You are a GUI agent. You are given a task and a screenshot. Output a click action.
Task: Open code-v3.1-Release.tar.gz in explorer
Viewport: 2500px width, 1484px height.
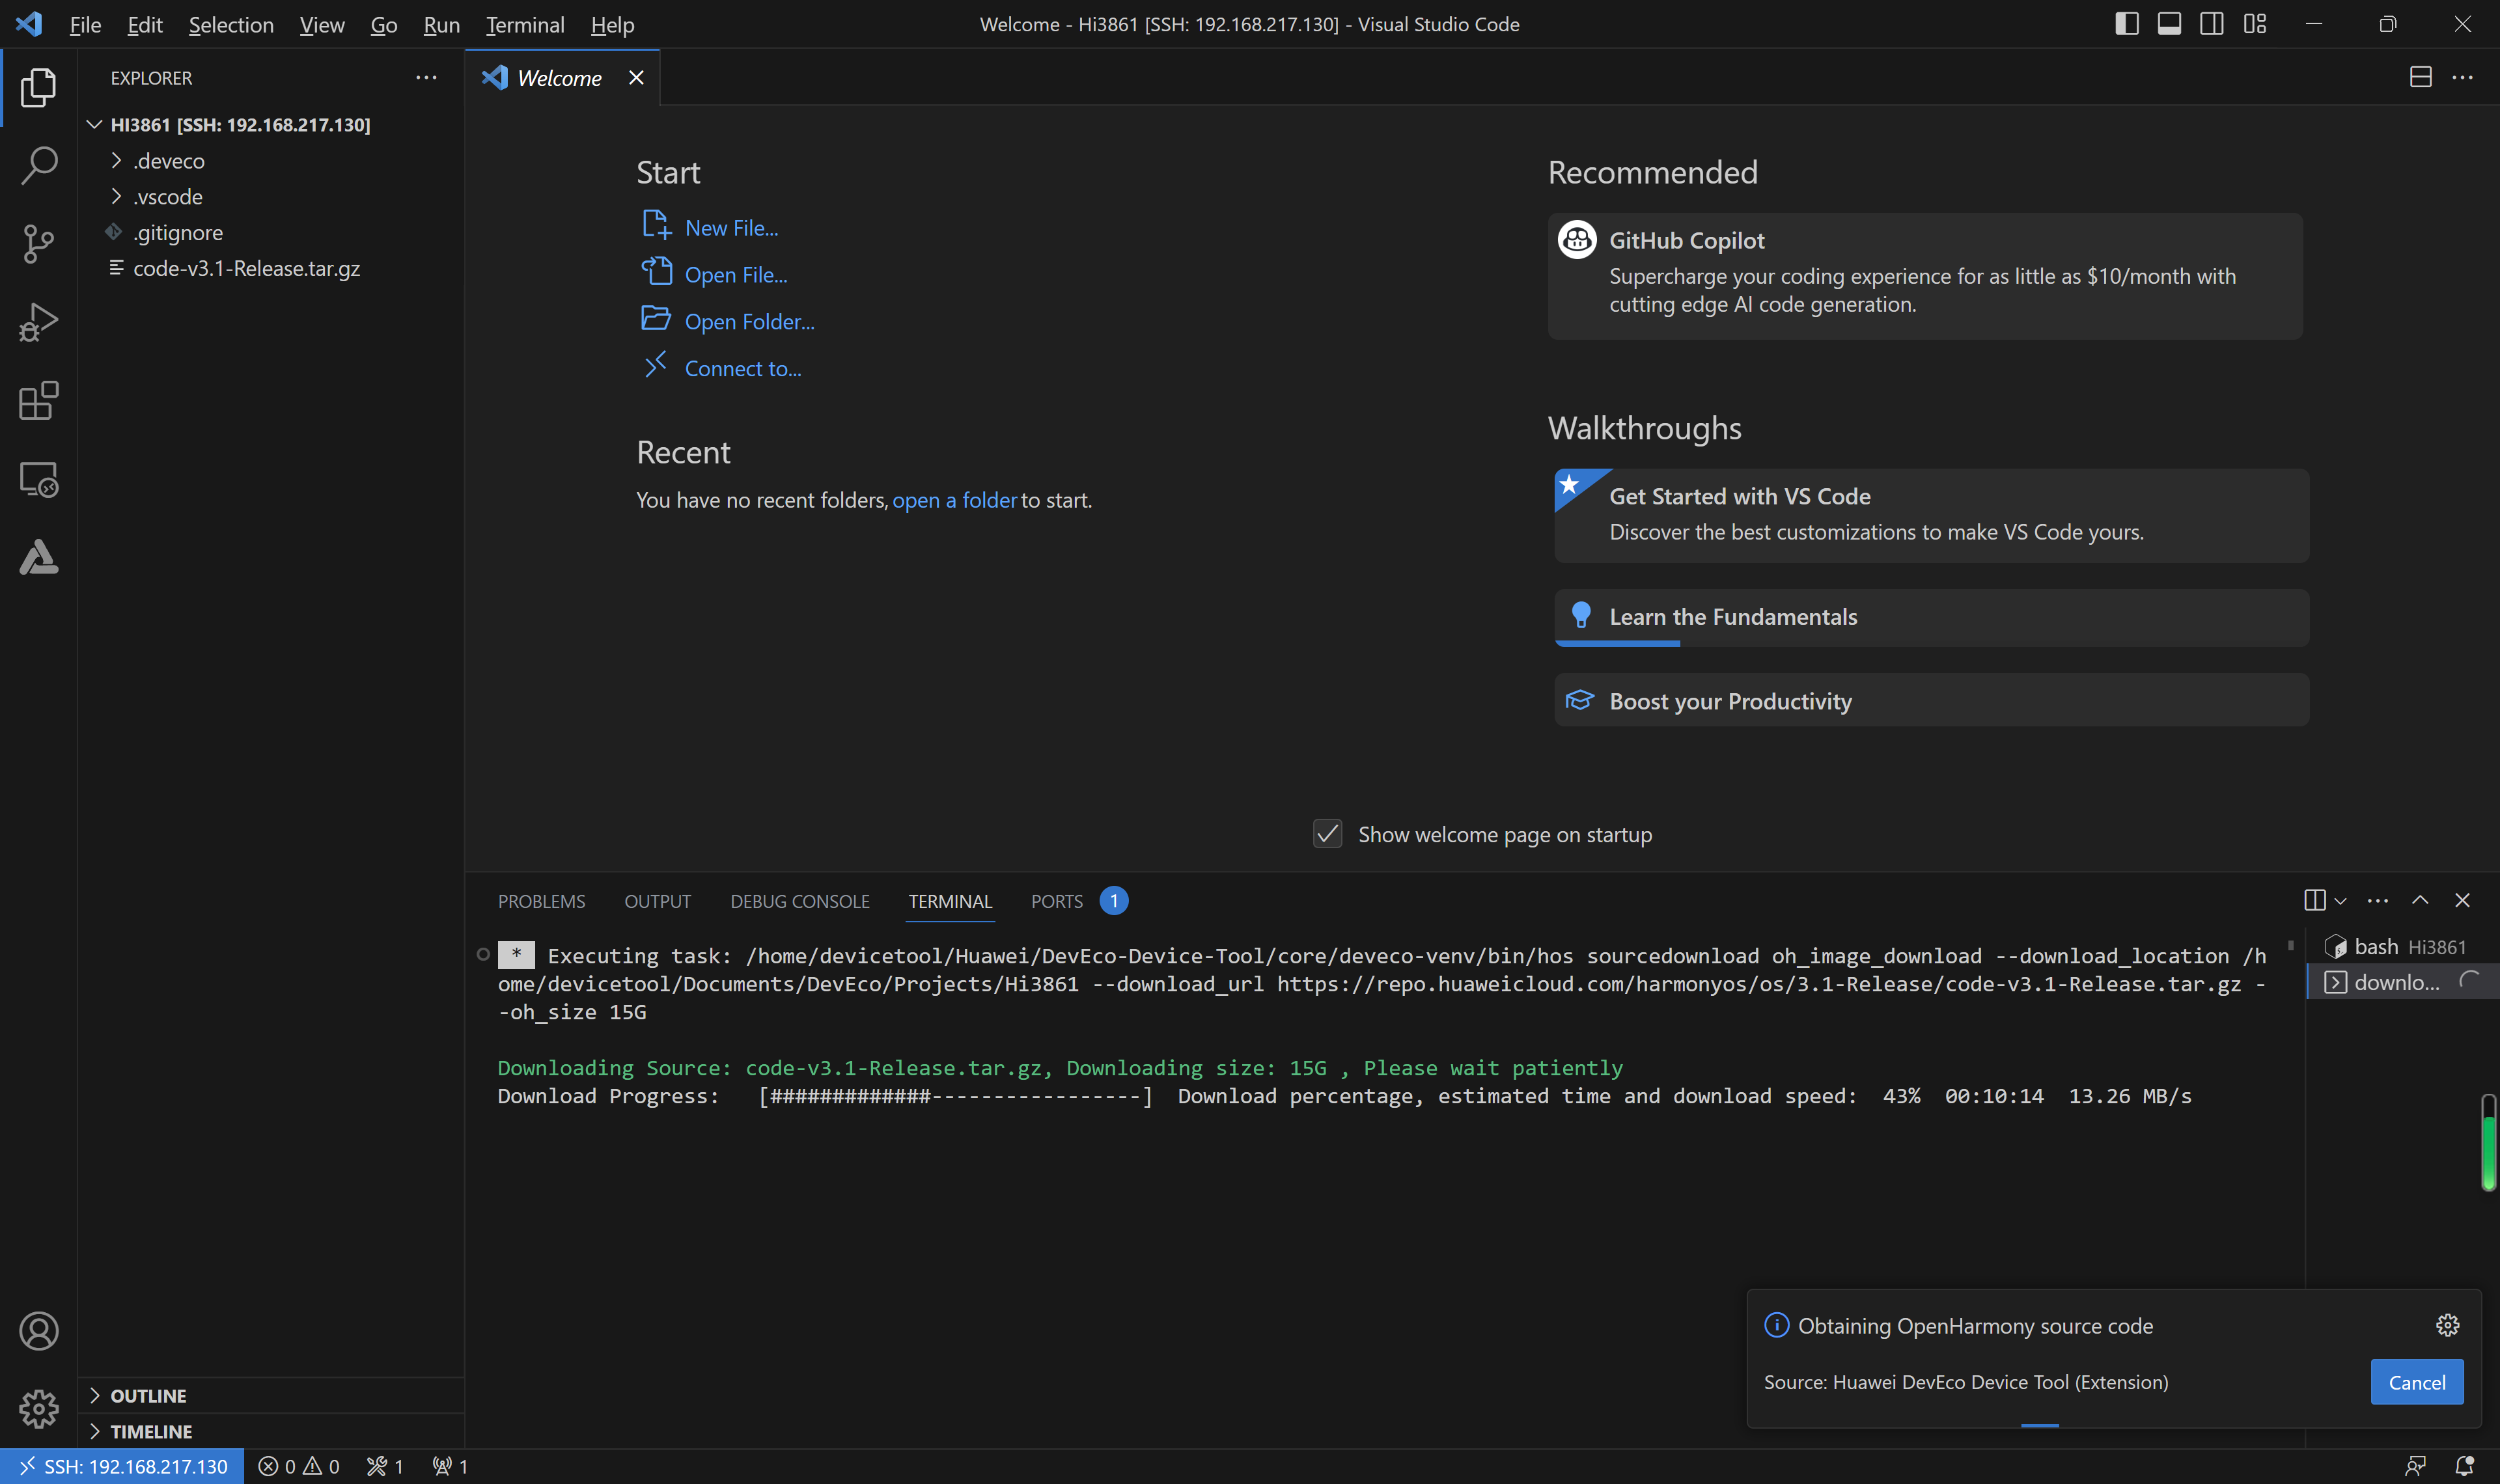pyautogui.click(x=246, y=268)
